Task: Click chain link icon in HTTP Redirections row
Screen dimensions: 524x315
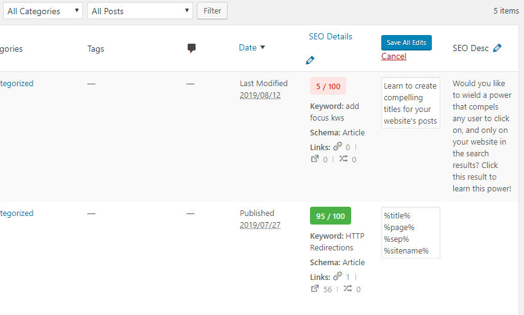Action: [x=338, y=277]
